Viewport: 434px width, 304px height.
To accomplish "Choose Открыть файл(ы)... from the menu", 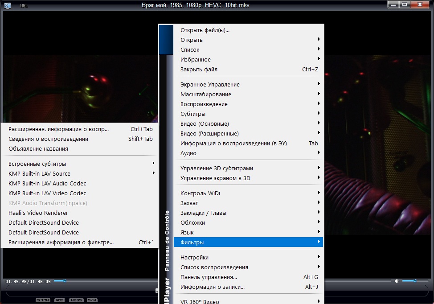I will pyautogui.click(x=205, y=30).
